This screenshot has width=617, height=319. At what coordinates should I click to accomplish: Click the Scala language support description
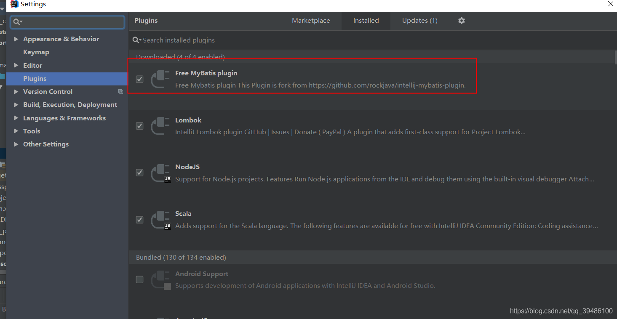387,226
